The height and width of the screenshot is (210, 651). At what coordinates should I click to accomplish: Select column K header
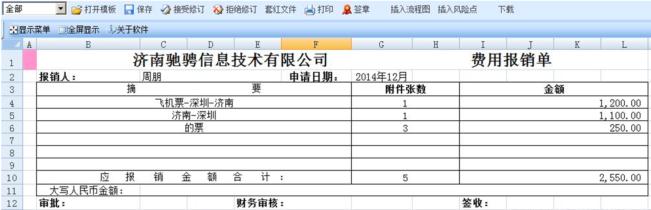point(577,44)
